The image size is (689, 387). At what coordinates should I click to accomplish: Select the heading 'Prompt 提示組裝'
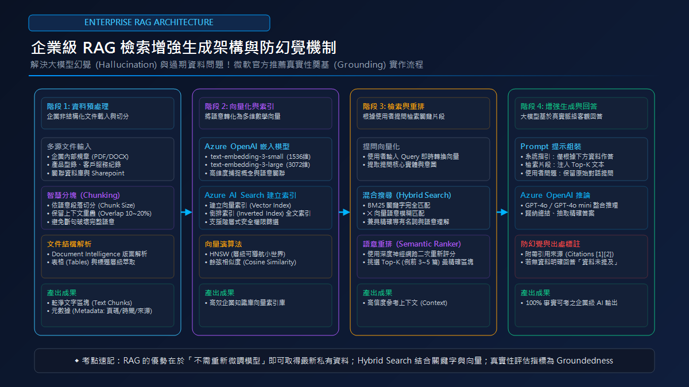(551, 146)
